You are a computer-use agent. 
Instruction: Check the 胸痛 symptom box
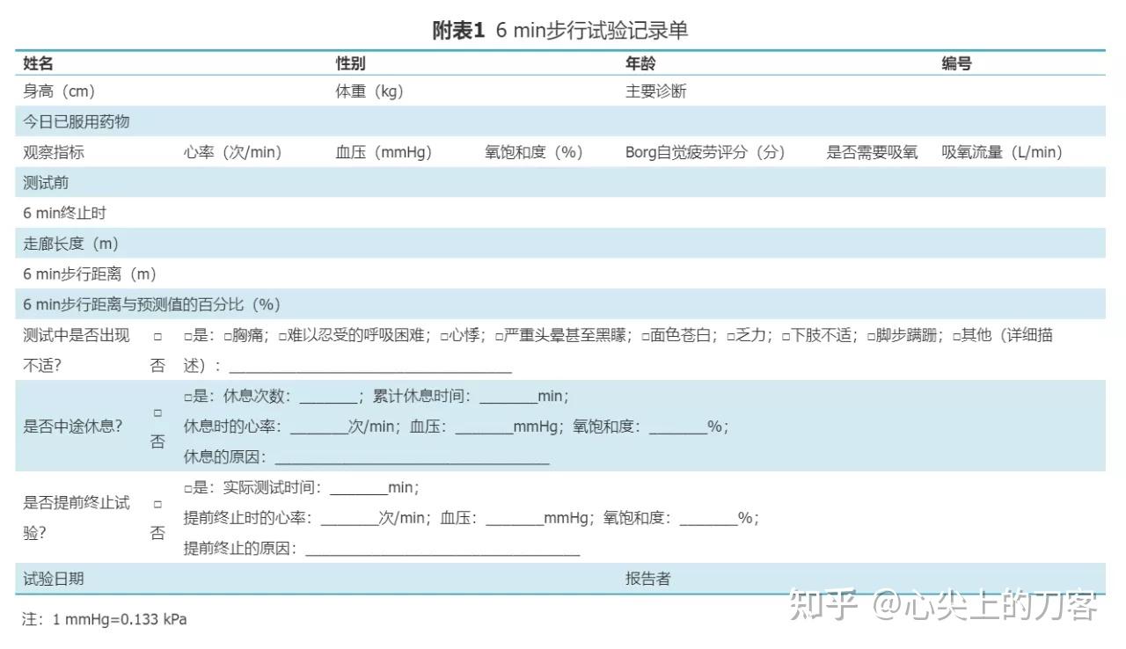(x=228, y=336)
